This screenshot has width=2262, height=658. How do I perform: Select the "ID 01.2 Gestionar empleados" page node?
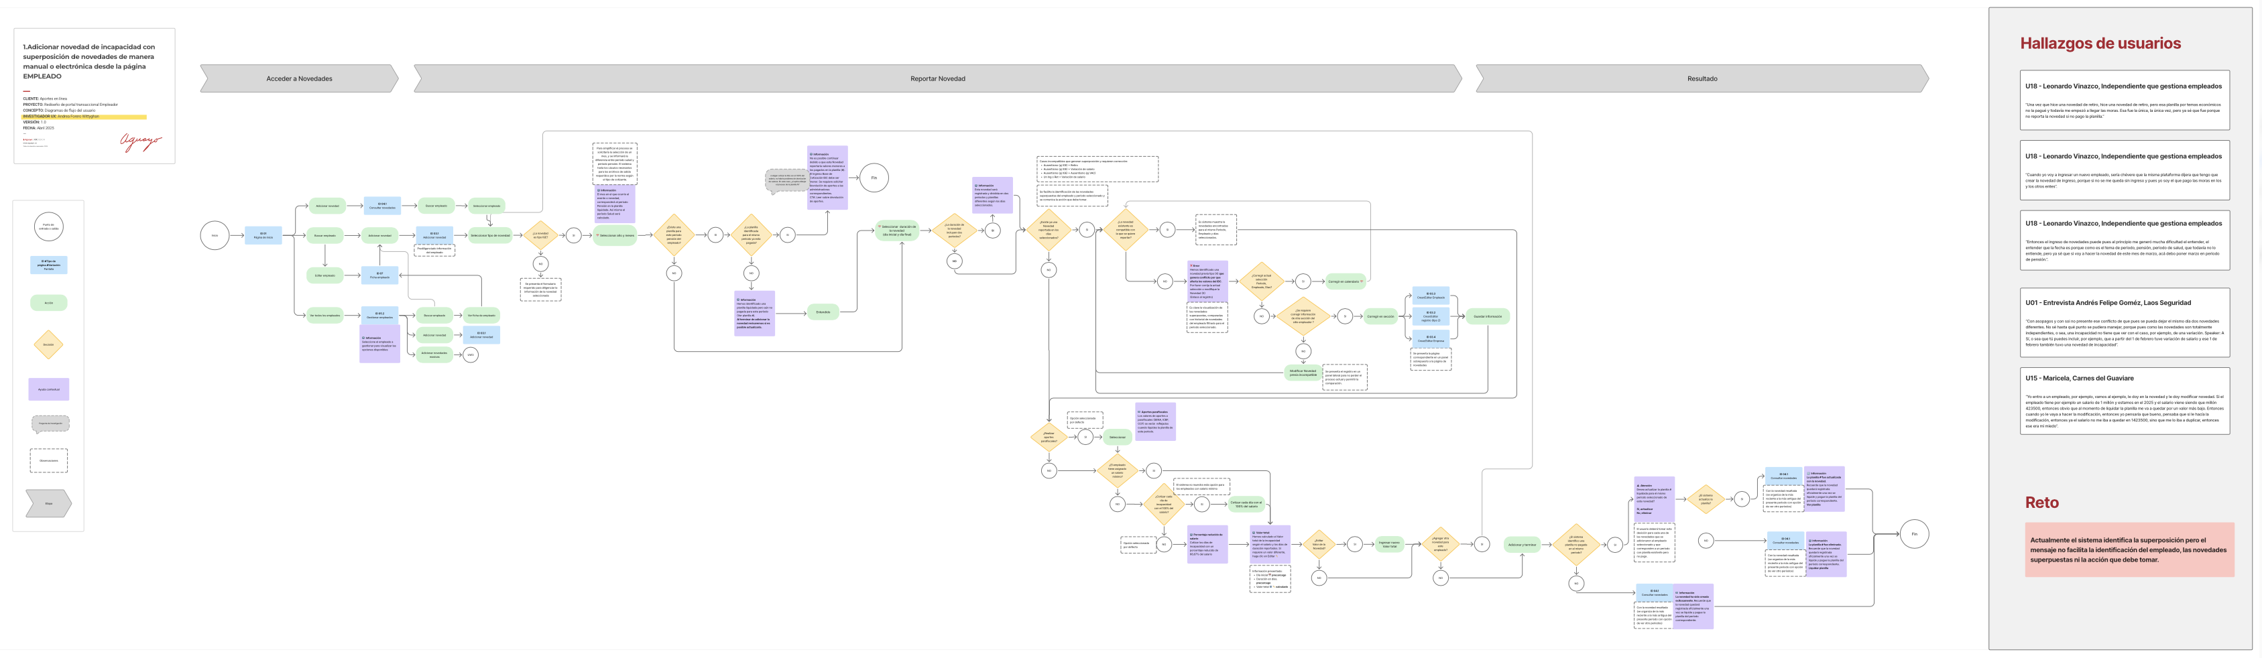point(379,315)
